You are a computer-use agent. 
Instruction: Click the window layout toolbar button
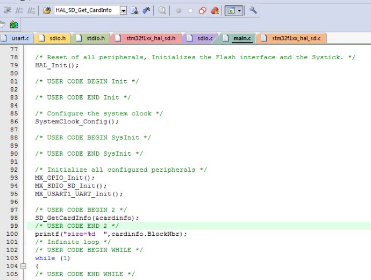coord(231,11)
